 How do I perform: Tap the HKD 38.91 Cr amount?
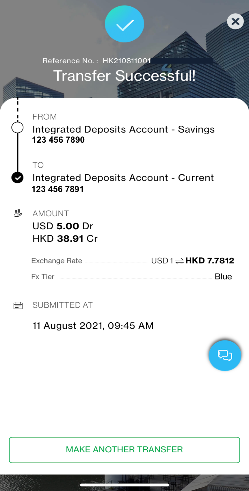[65, 239]
